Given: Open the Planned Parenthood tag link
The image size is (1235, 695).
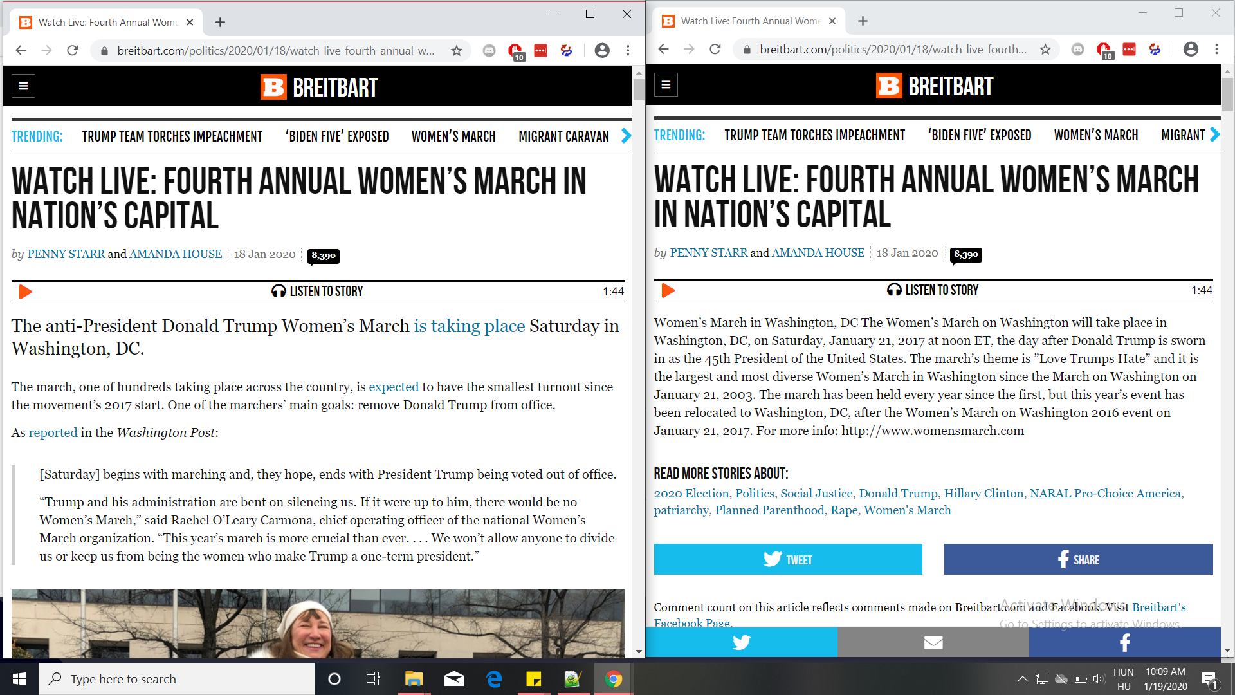Looking at the screenshot, I should (769, 510).
